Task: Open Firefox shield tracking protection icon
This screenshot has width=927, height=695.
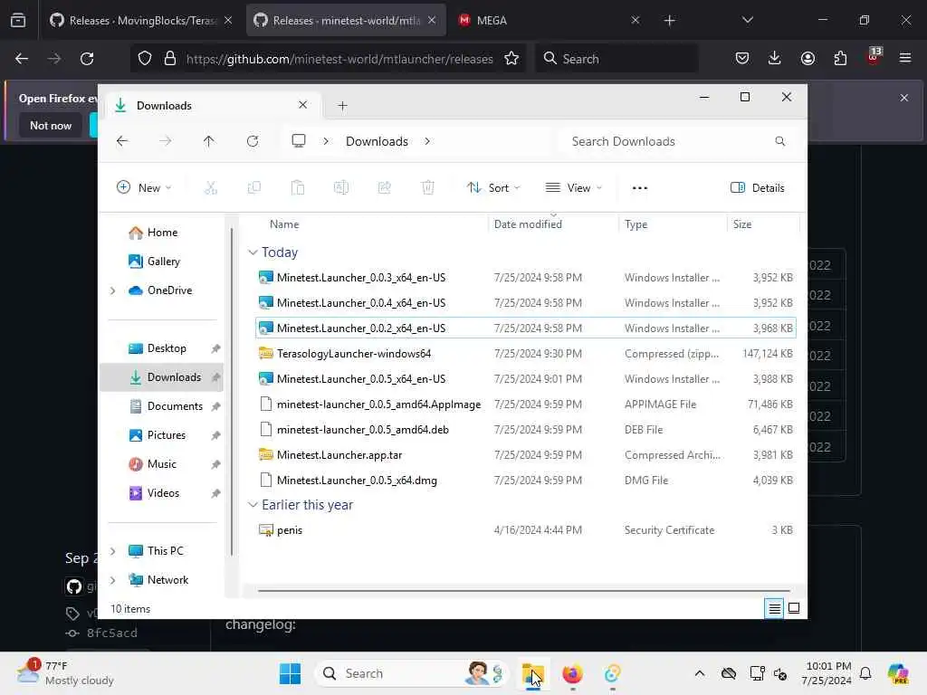Action: pyautogui.click(x=145, y=59)
